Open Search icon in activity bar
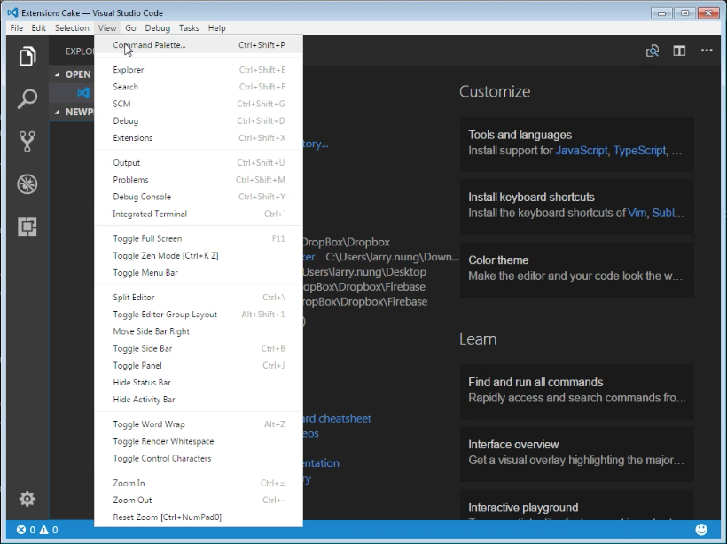 click(27, 98)
